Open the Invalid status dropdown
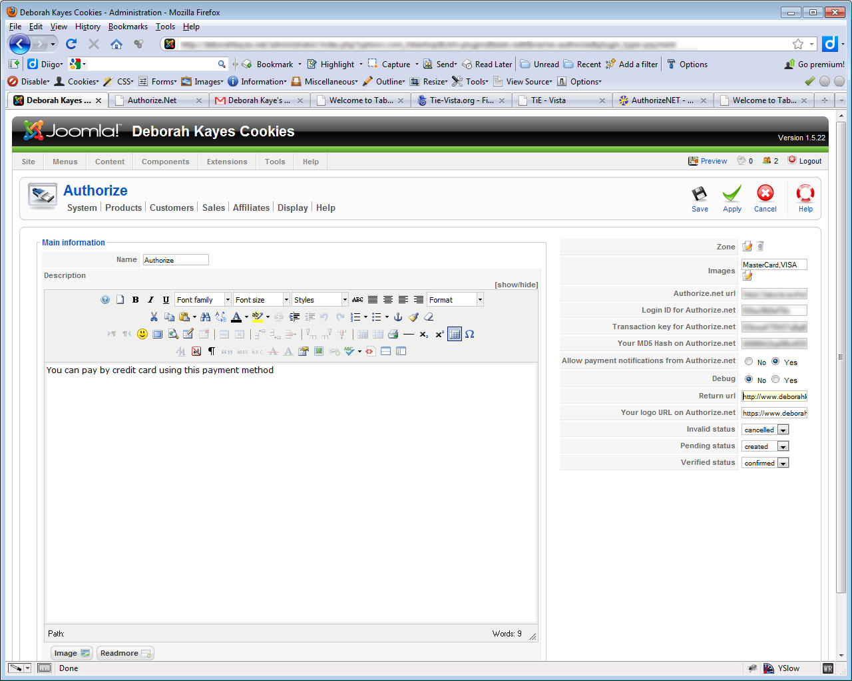 765,430
